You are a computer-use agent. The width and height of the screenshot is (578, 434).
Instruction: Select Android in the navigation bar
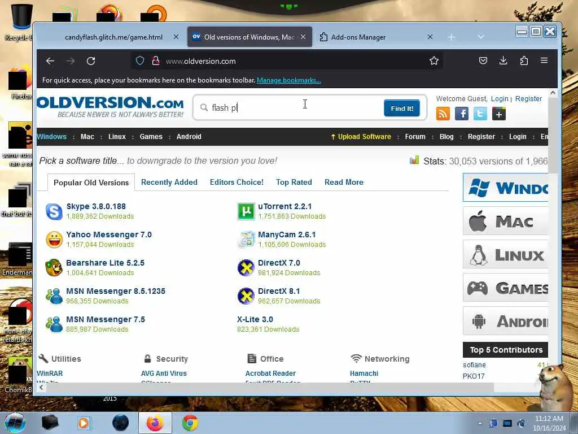189,137
